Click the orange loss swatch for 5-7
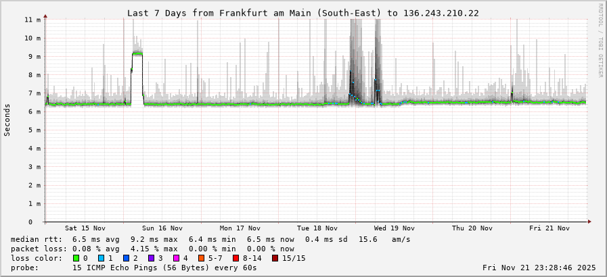This screenshot has height=277, width=607. 201,258
